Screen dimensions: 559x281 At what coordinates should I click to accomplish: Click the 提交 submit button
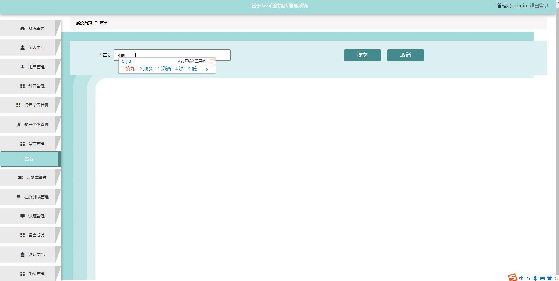(362, 55)
